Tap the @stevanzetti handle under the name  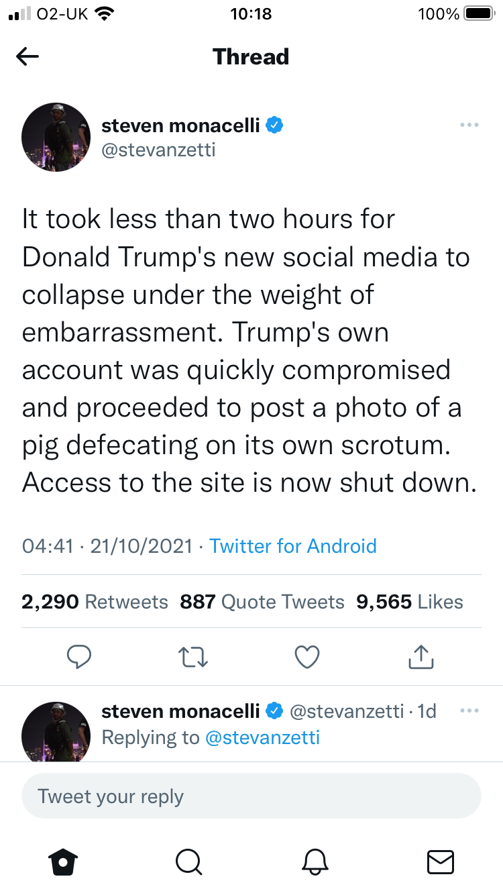point(158,149)
